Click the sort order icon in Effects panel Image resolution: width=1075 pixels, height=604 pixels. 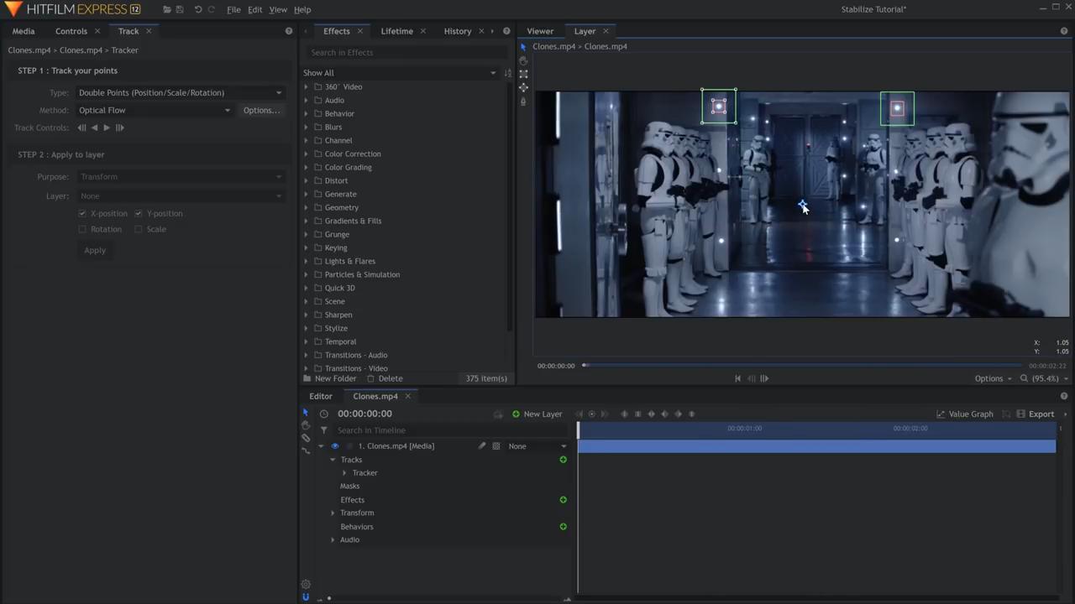pyautogui.click(x=507, y=73)
